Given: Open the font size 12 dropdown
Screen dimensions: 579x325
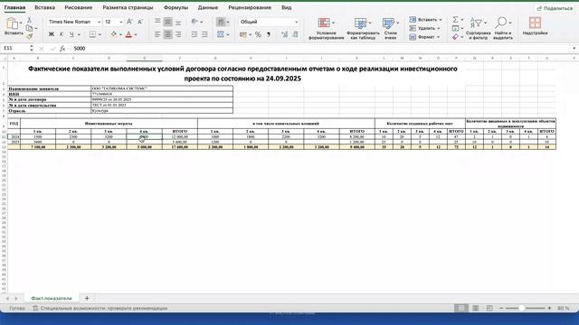Looking at the screenshot, I should click(121, 22).
